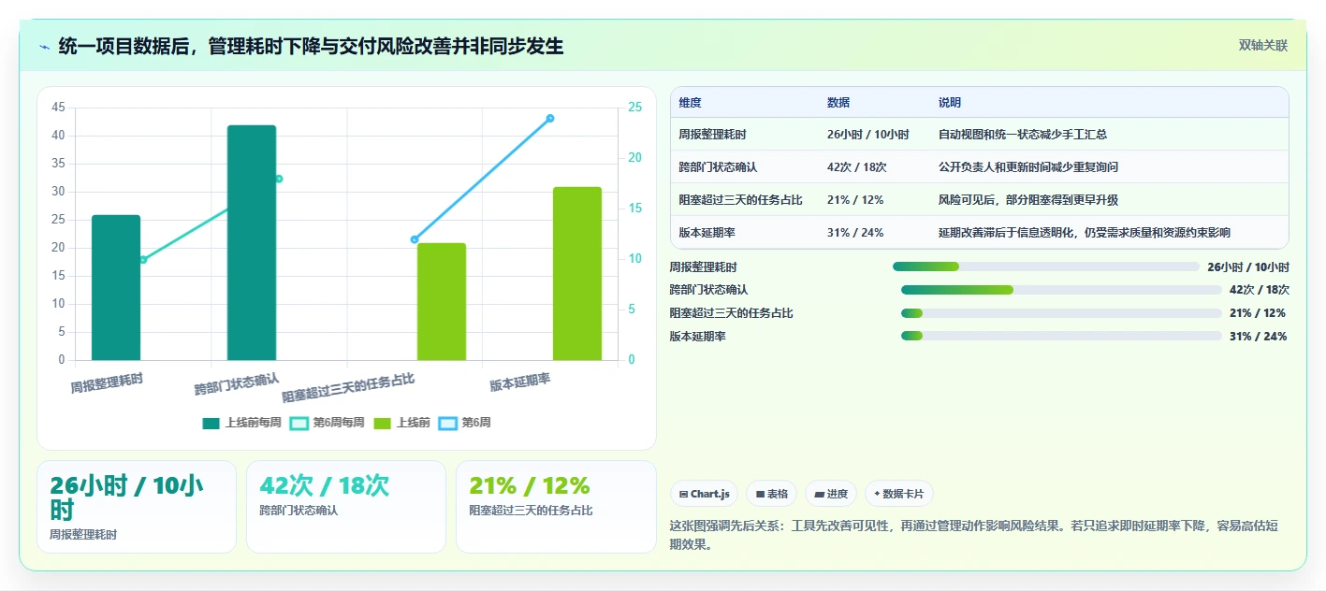Click the right axis value 25
The height and width of the screenshot is (591, 1326).
pos(634,108)
